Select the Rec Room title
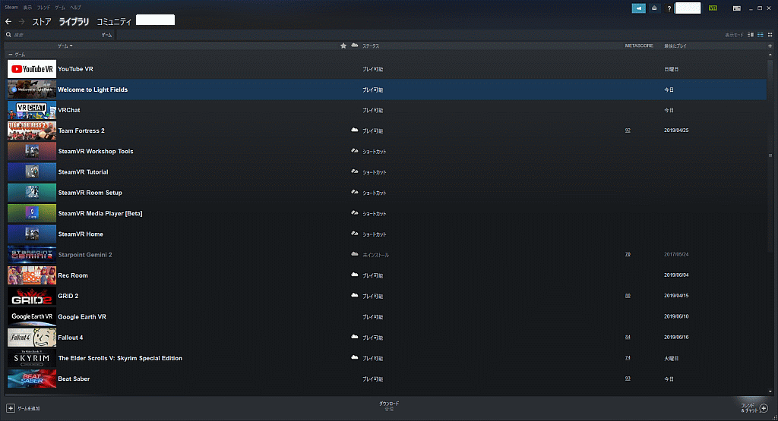Viewport: 778px width, 421px height. (x=73, y=275)
